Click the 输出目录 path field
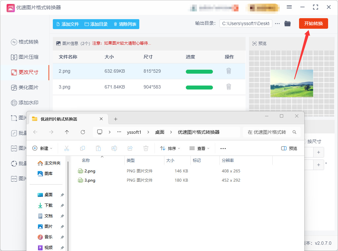 (246, 23)
